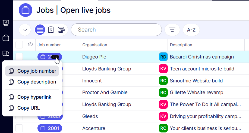This screenshot has width=249, height=133.
Task: Open job number 2001 pill
Action: 50,128
